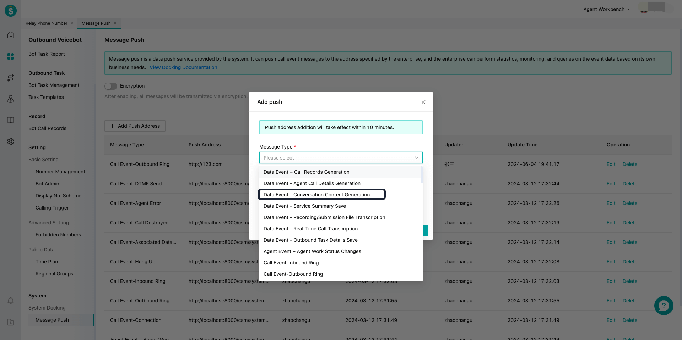Click the home icon in left sidebar

coord(11,35)
